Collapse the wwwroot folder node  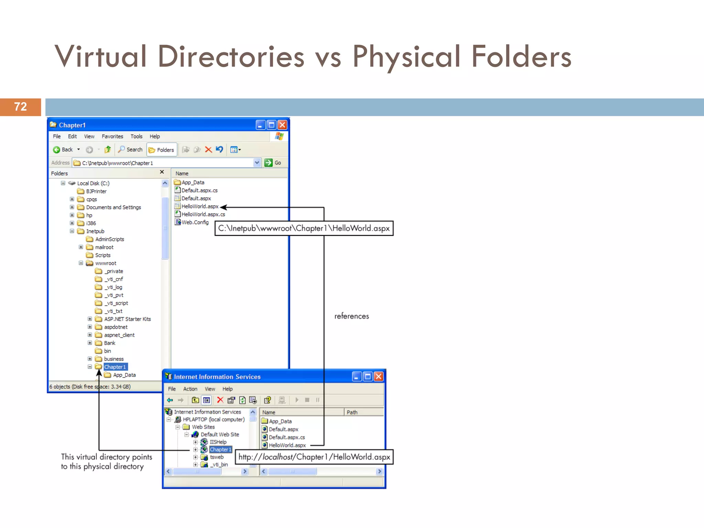[81, 263]
